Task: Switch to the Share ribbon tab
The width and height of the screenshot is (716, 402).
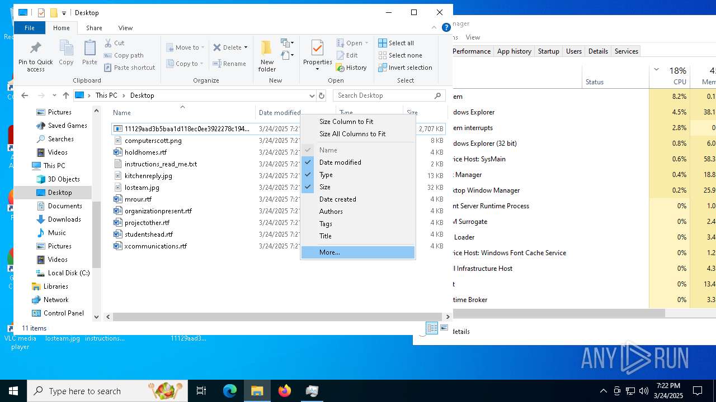Action: coord(94,28)
